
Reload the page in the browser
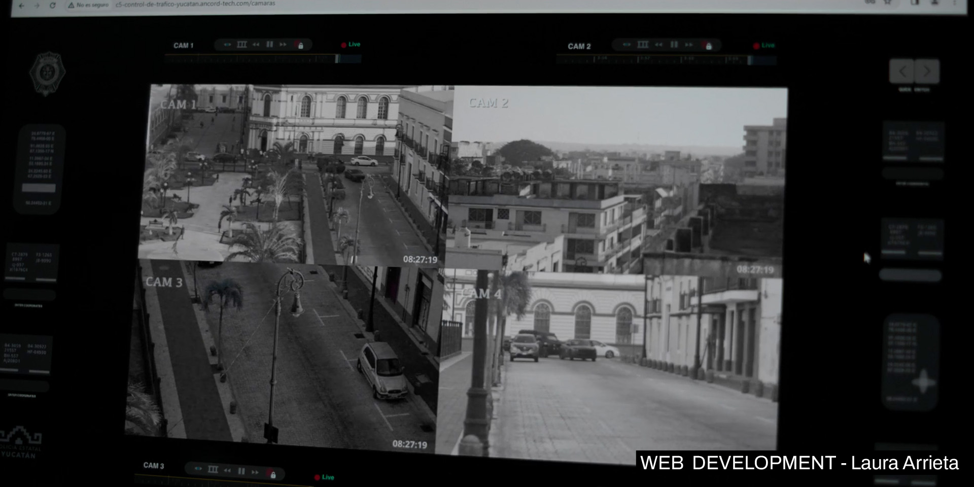pos(53,5)
